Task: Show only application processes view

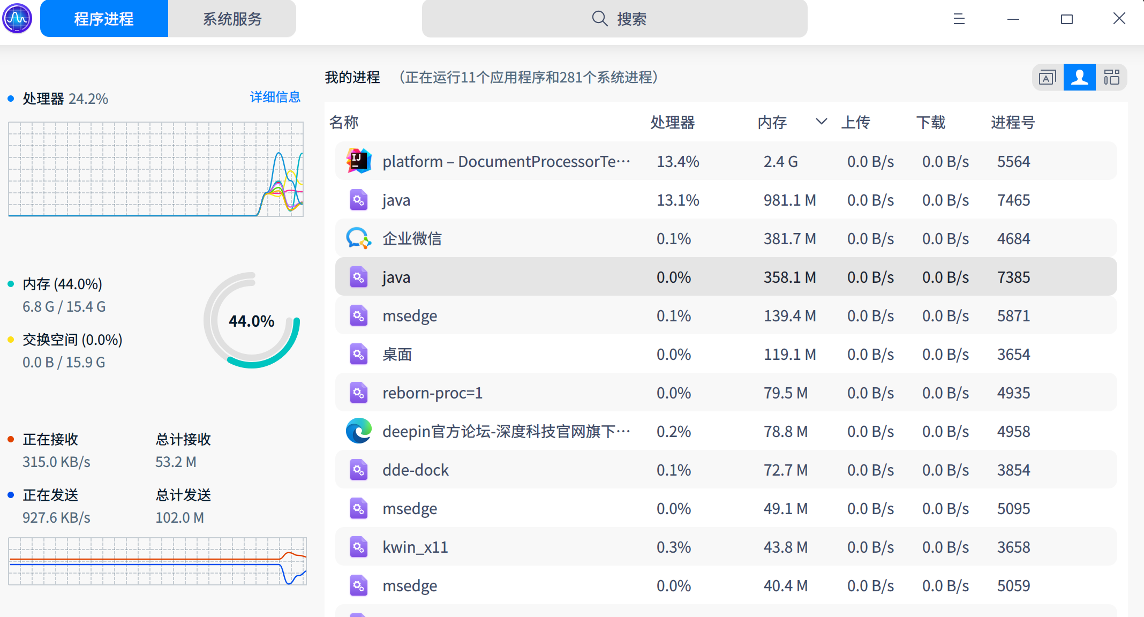Action: (x=1047, y=78)
